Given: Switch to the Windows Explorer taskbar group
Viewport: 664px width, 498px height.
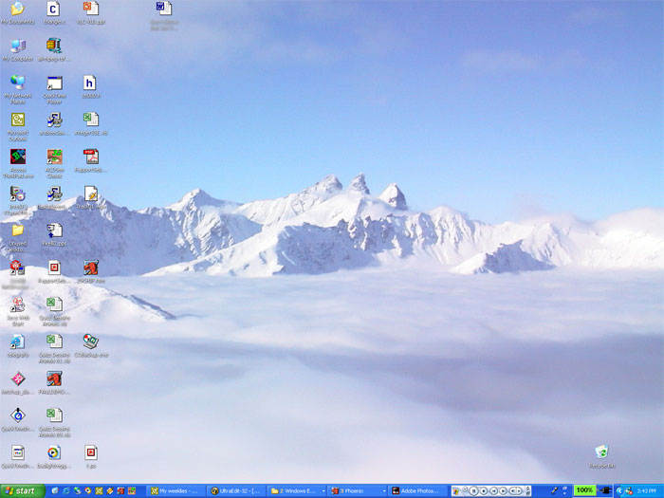Looking at the screenshot, I should (296, 490).
